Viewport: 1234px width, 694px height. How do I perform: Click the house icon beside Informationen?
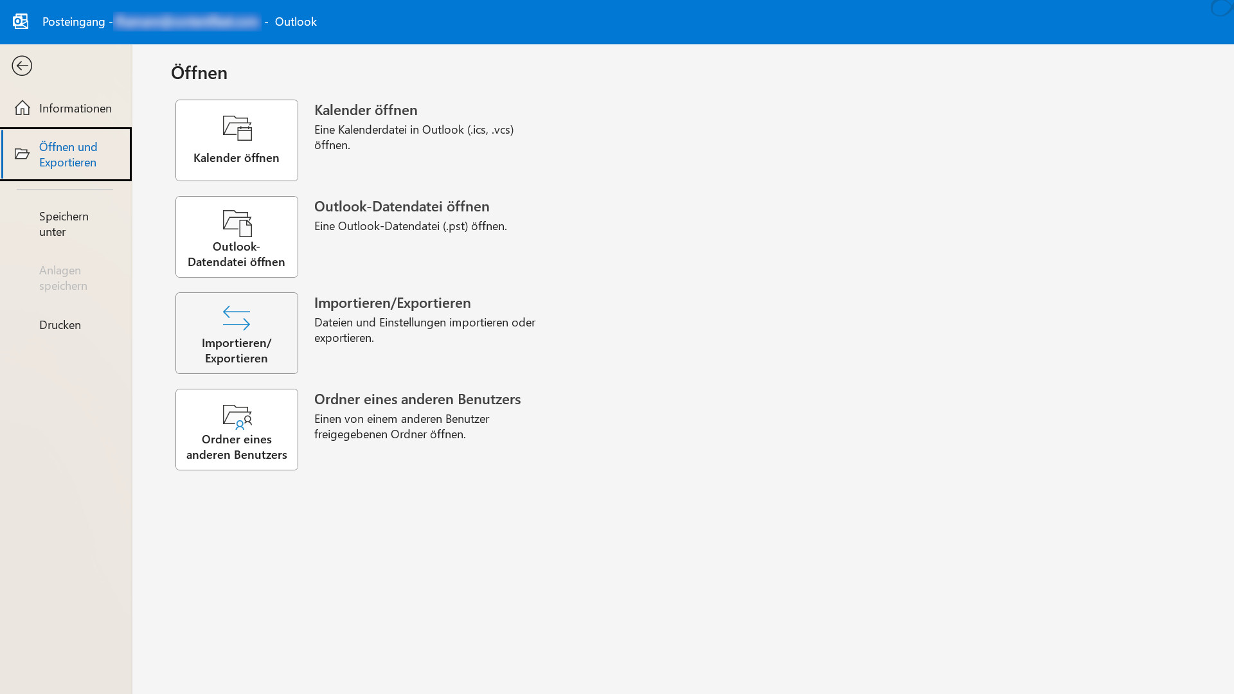[x=22, y=108]
